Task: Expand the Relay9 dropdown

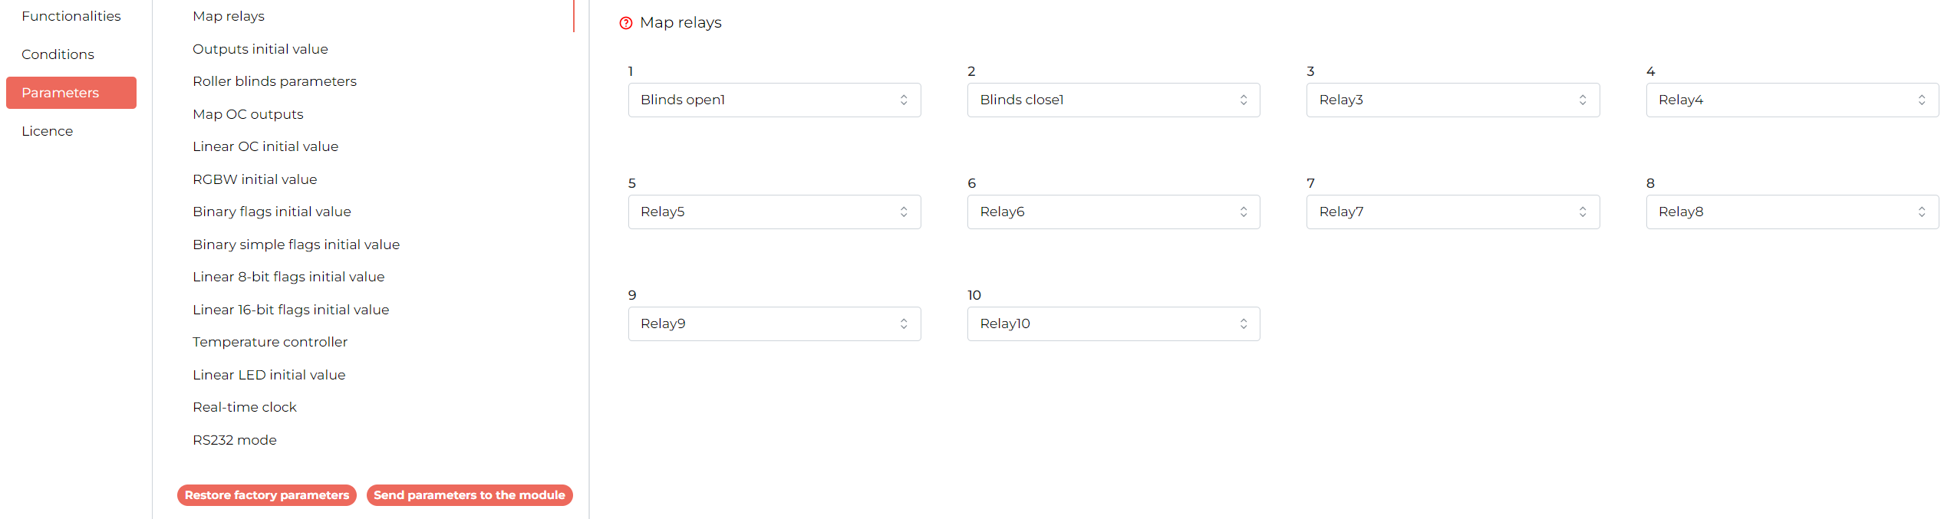Action: click(x=774, y=324)
